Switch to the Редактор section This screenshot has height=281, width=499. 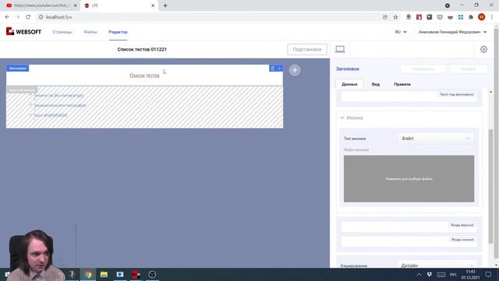118,32
